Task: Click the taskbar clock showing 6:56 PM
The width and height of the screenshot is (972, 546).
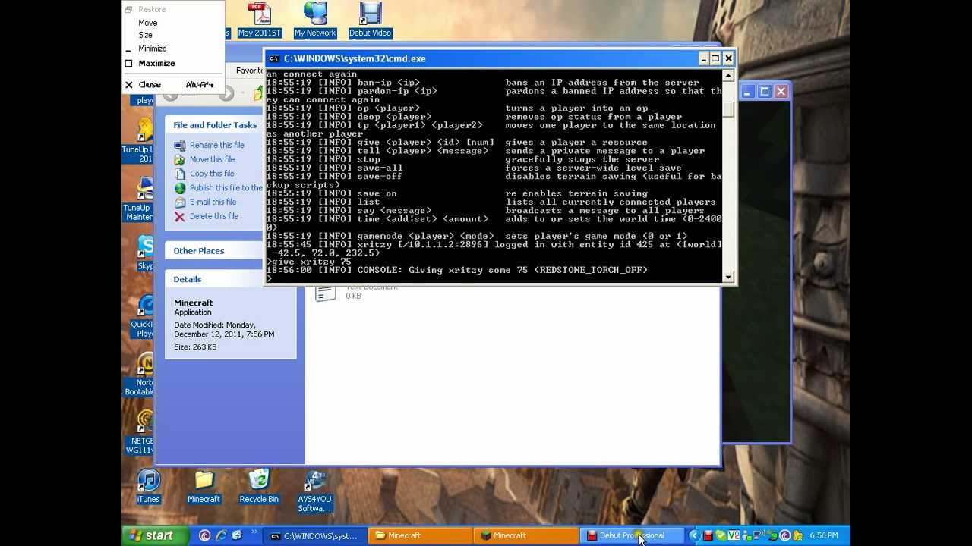Action: point(824,535)
